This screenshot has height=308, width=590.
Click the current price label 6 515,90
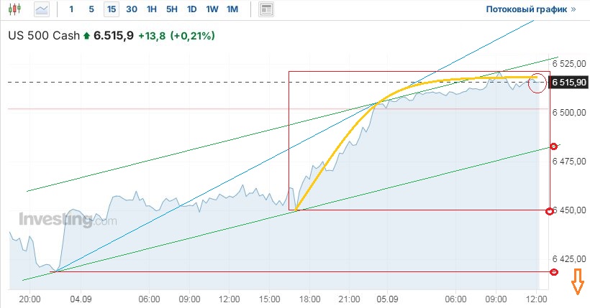[x=568, y=83]
